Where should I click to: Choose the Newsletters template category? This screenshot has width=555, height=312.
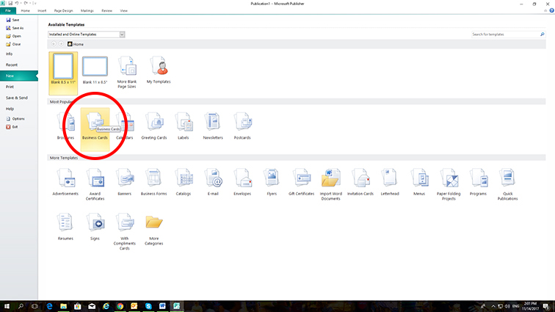(213, 126)
